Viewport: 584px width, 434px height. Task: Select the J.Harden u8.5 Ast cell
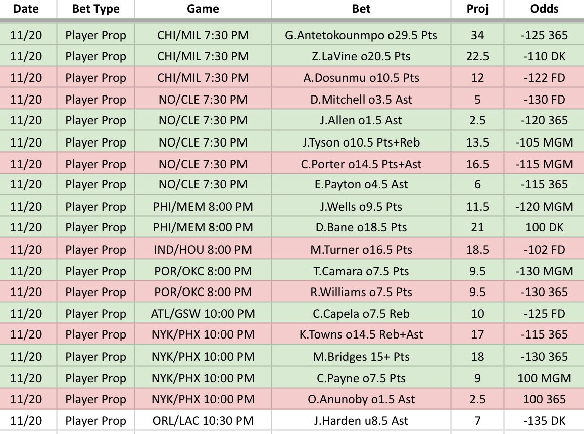[x=361, y=420]
